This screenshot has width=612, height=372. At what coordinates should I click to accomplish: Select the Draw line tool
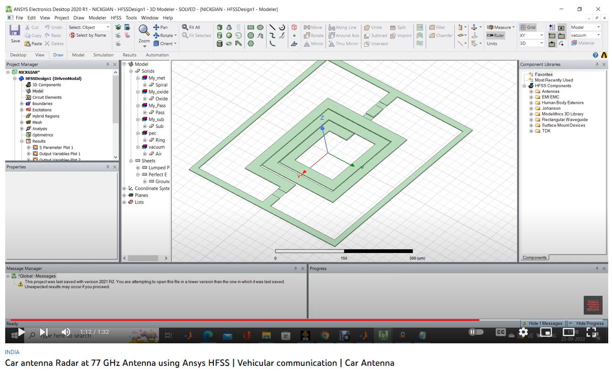pyautogui.click(x=272, y=27)
